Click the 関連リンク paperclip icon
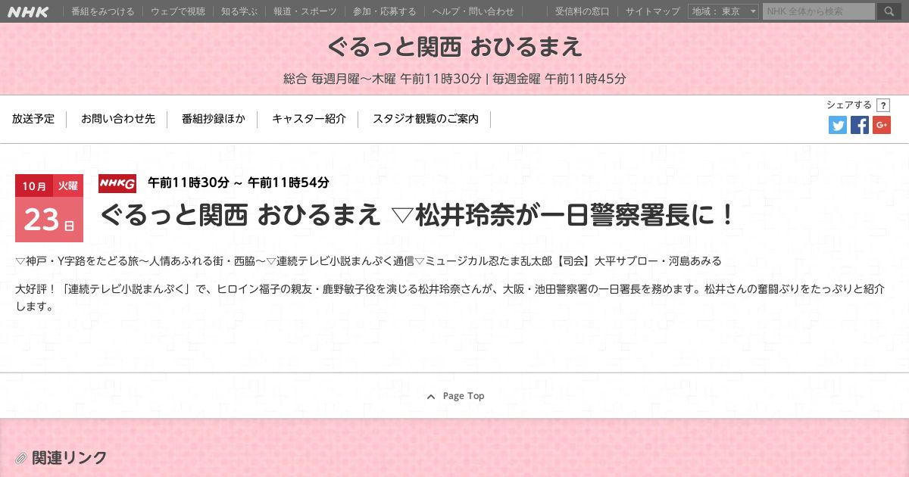 (x=21, y=458)
